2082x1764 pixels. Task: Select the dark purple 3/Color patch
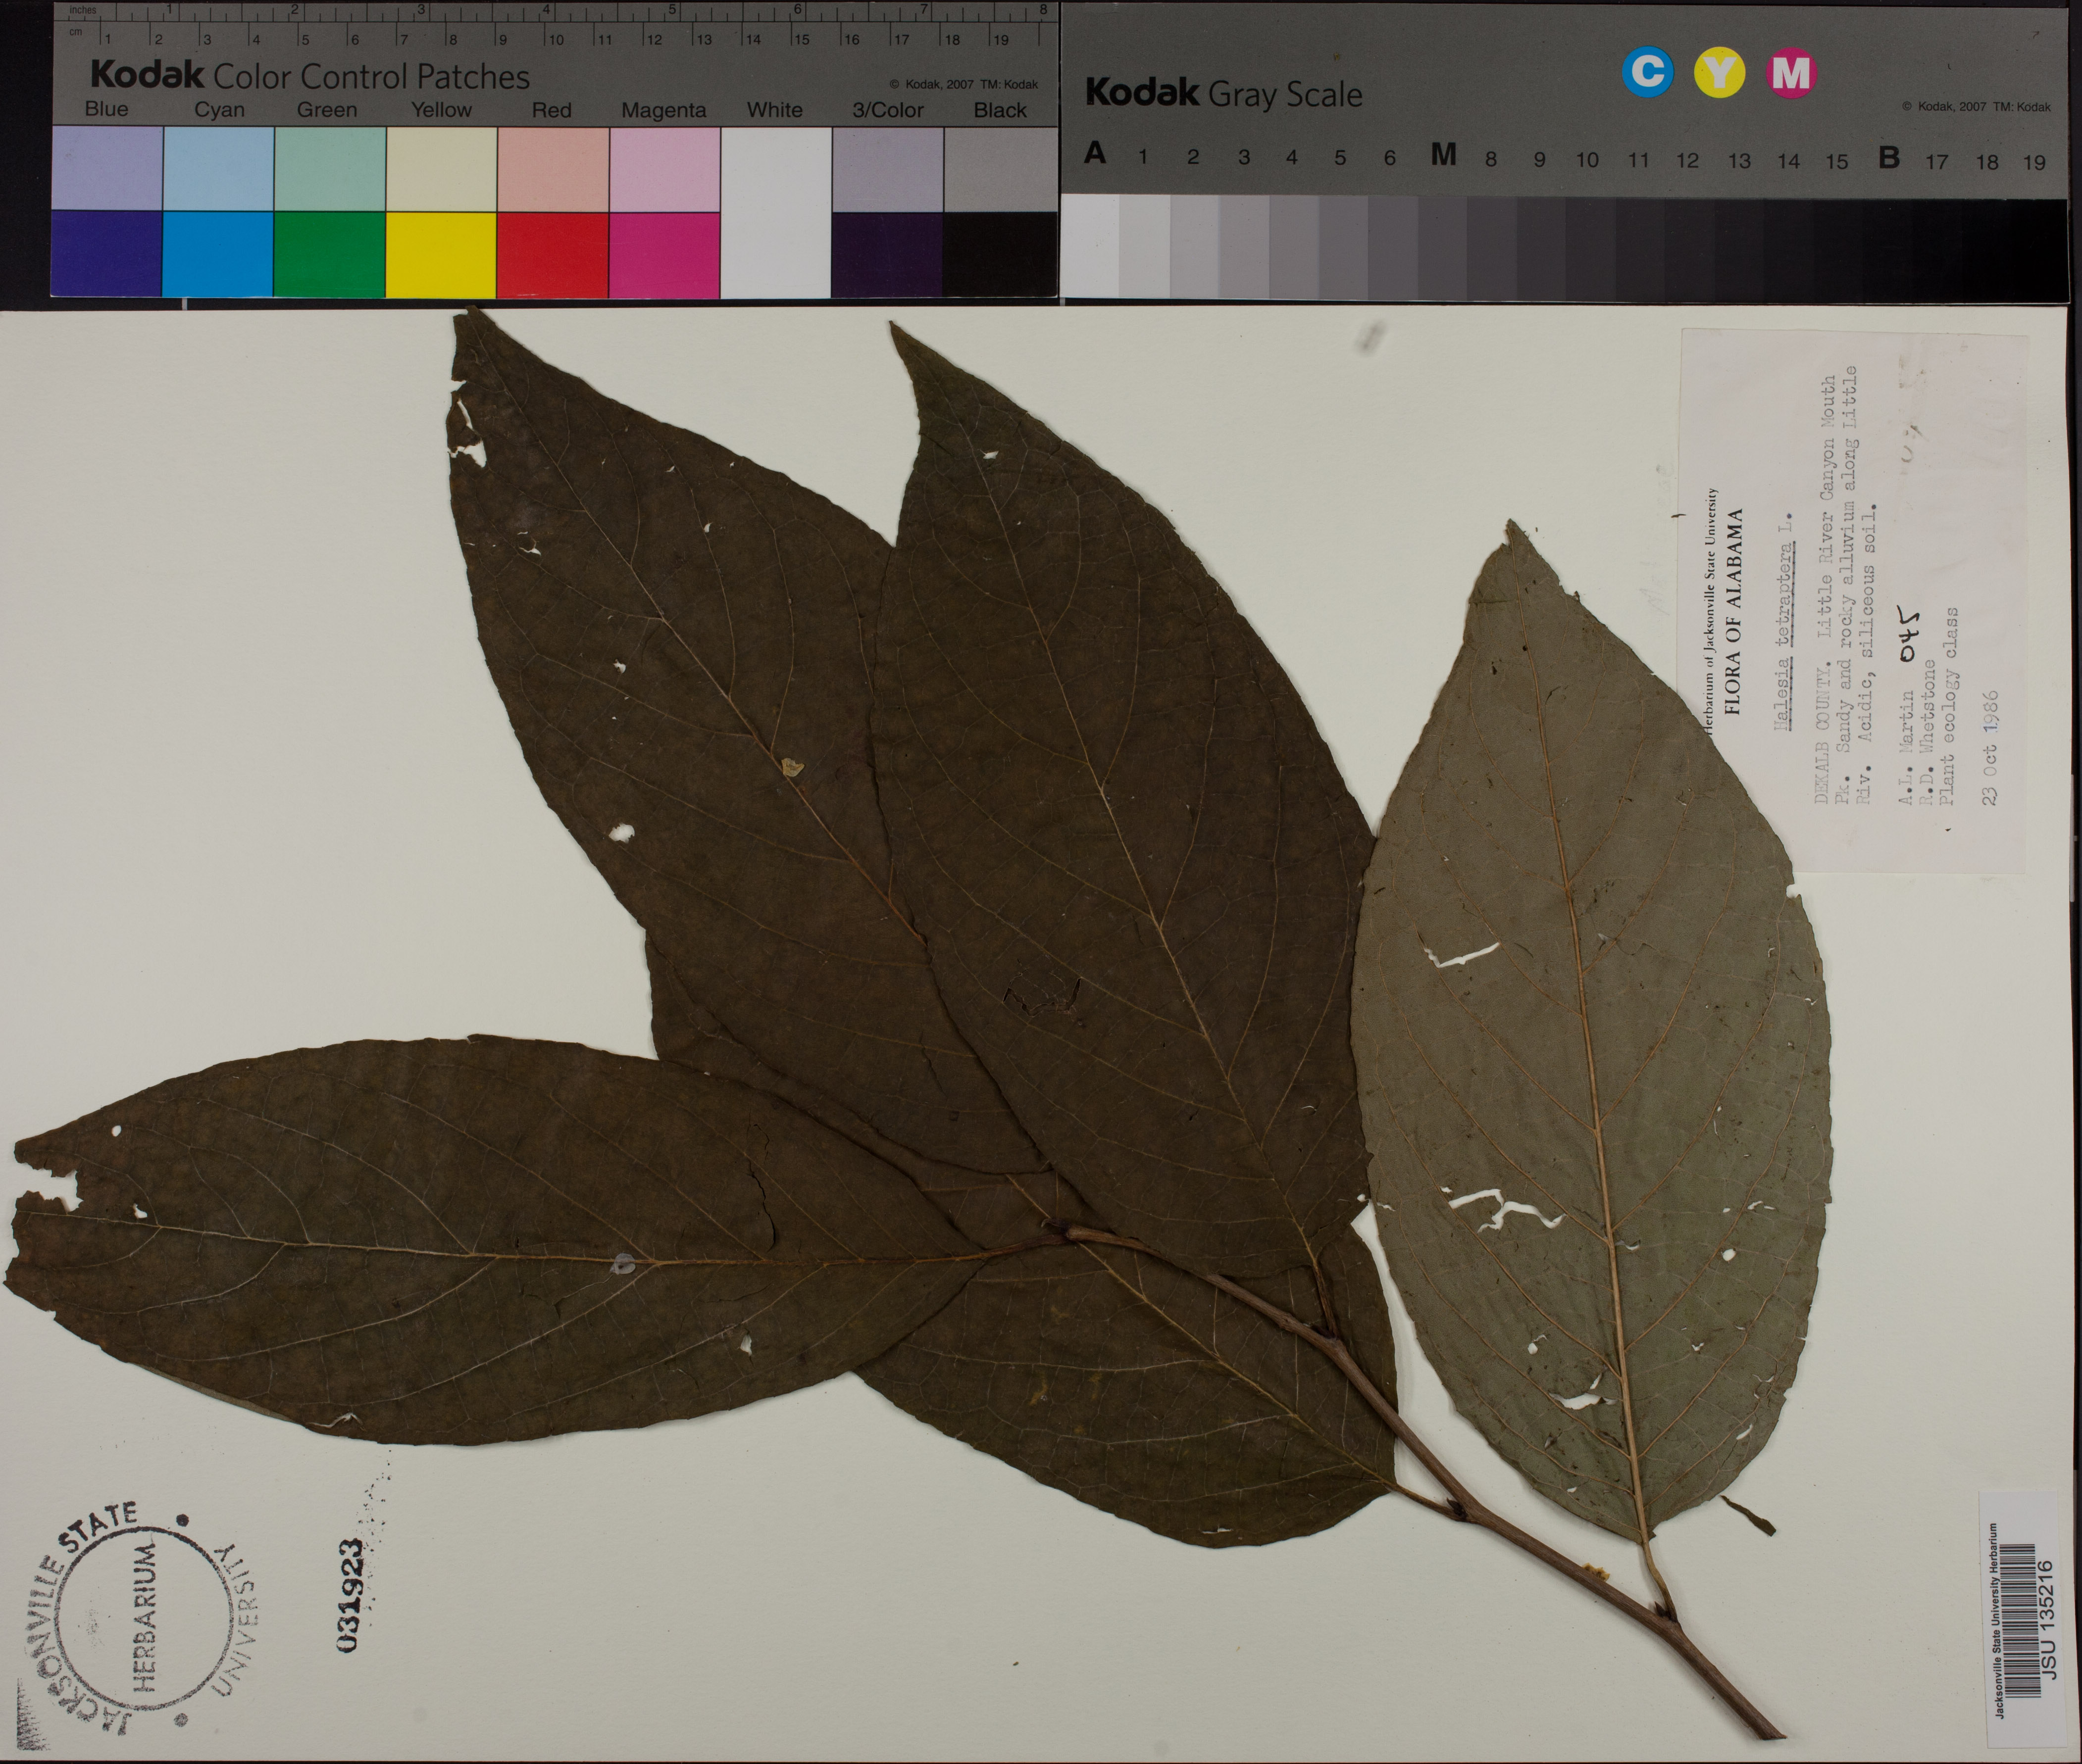point(887,254)
